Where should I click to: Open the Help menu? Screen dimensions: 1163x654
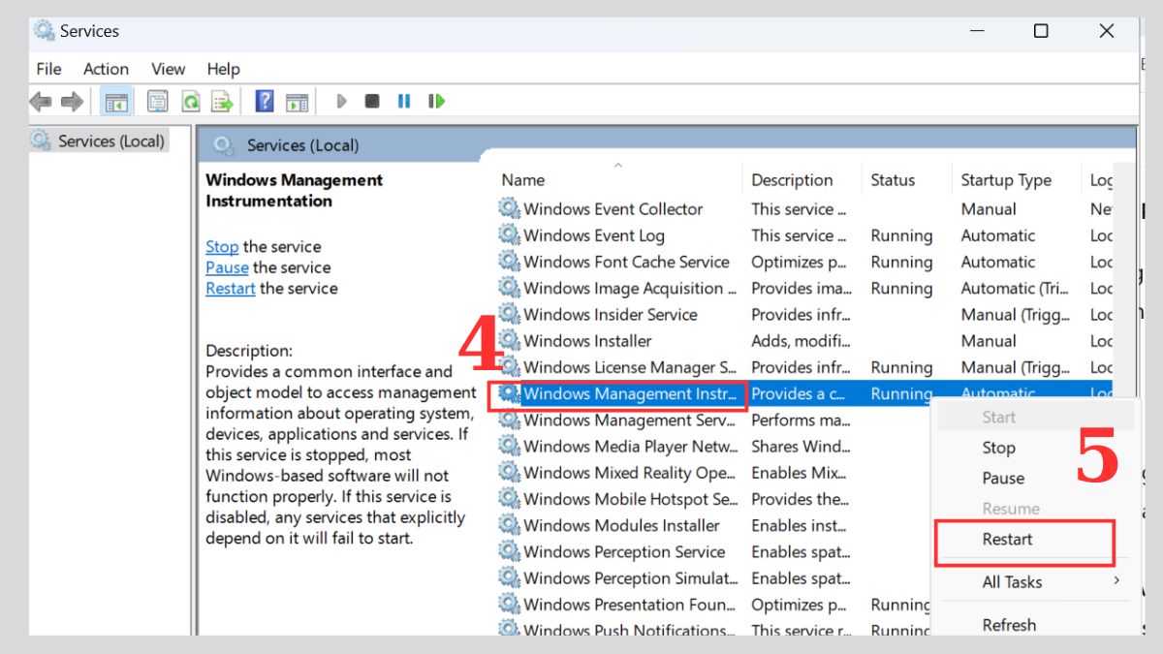pos(223,69)
